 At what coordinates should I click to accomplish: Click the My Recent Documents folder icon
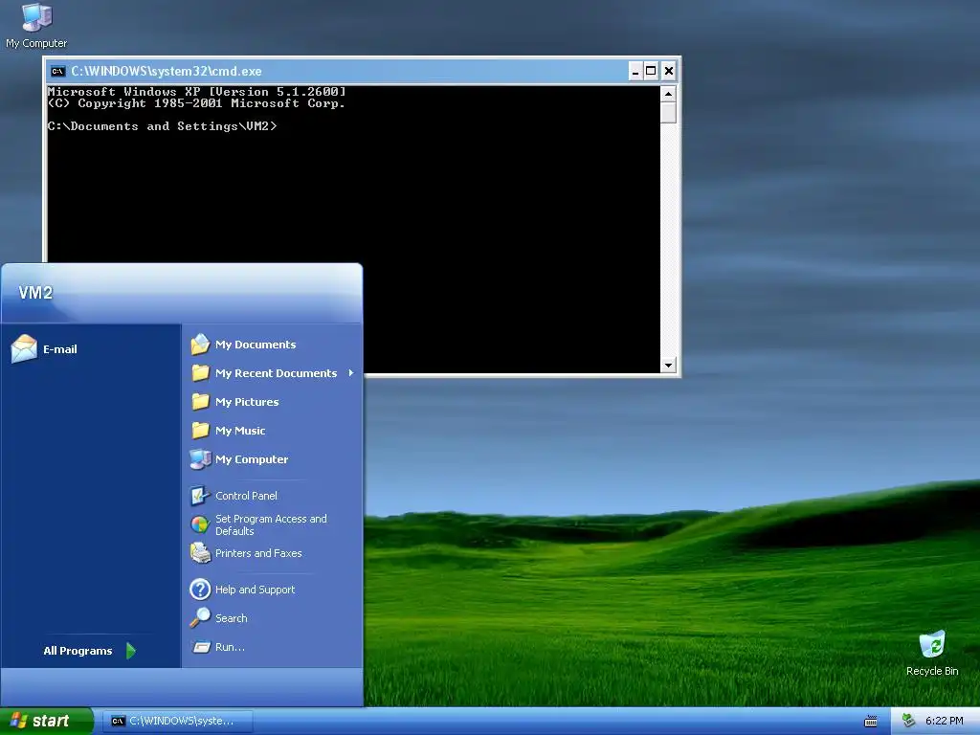point(200,373)
